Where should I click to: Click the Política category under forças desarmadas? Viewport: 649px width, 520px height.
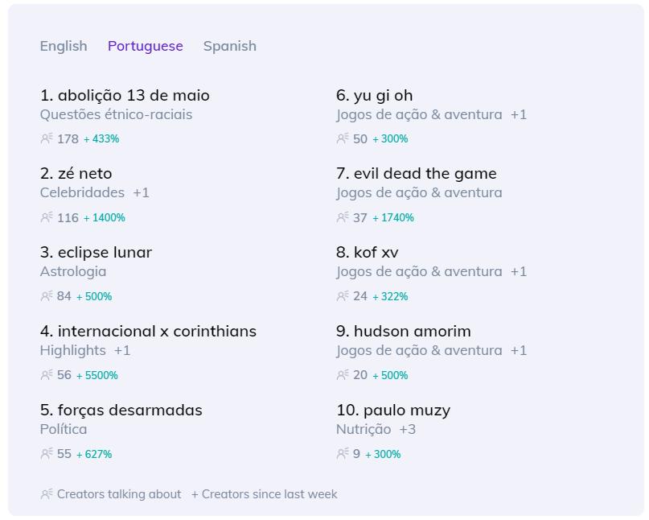pyautogui.click(x=64, y=429)
